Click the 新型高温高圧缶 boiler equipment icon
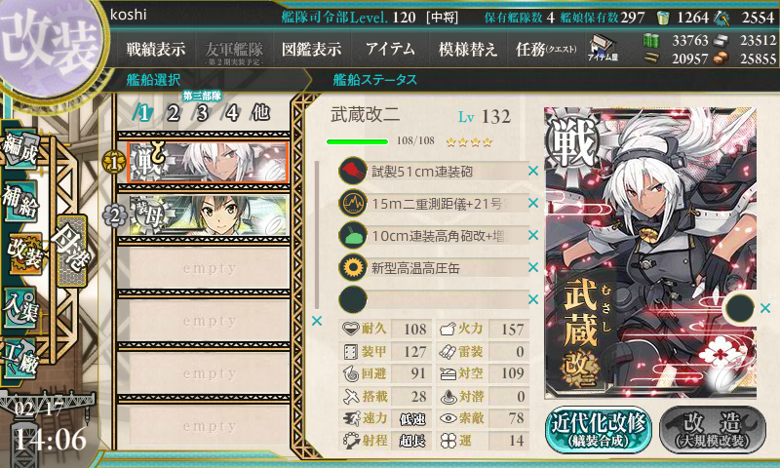Screen dimensions: 780x468 click(353, 267)
